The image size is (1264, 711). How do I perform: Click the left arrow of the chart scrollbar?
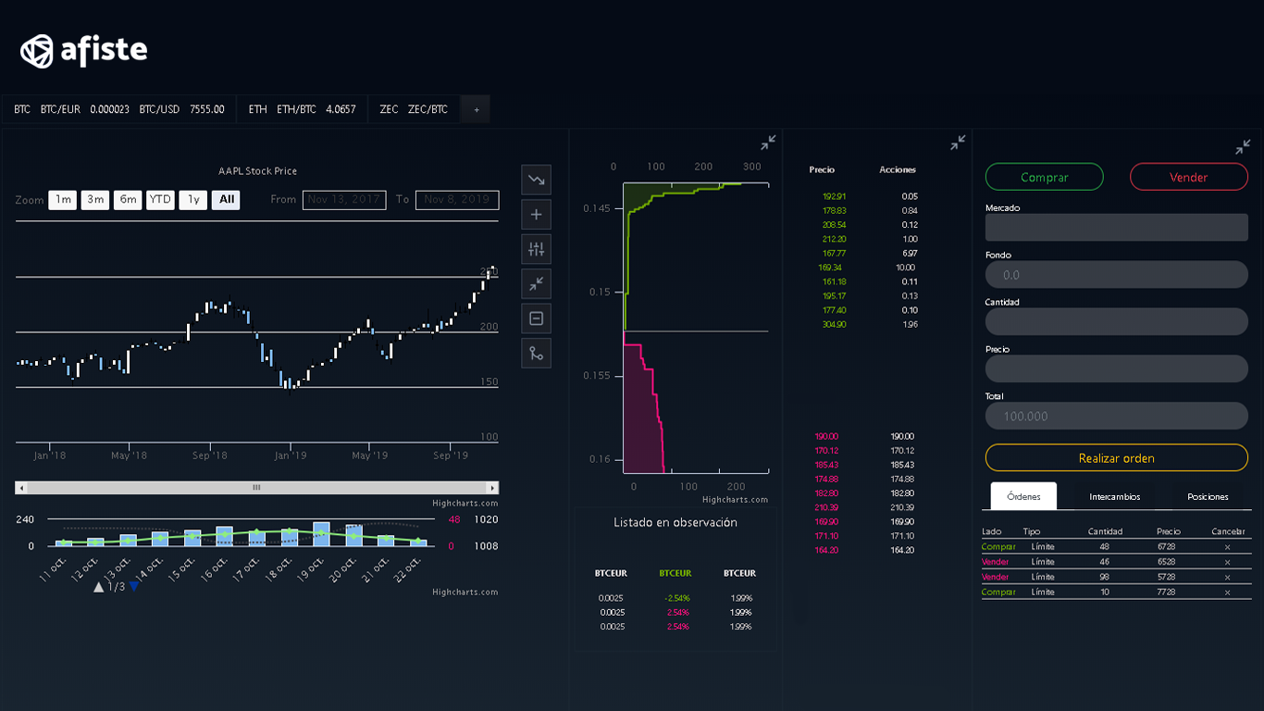(21, 487)
